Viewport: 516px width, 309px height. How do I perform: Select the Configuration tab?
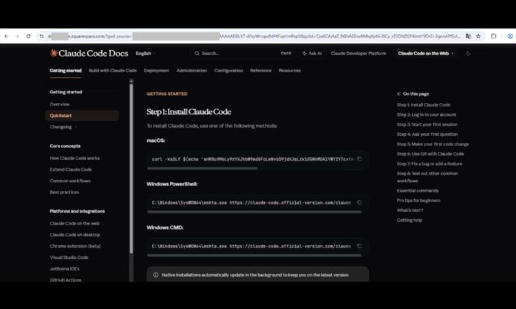point(228,71)
